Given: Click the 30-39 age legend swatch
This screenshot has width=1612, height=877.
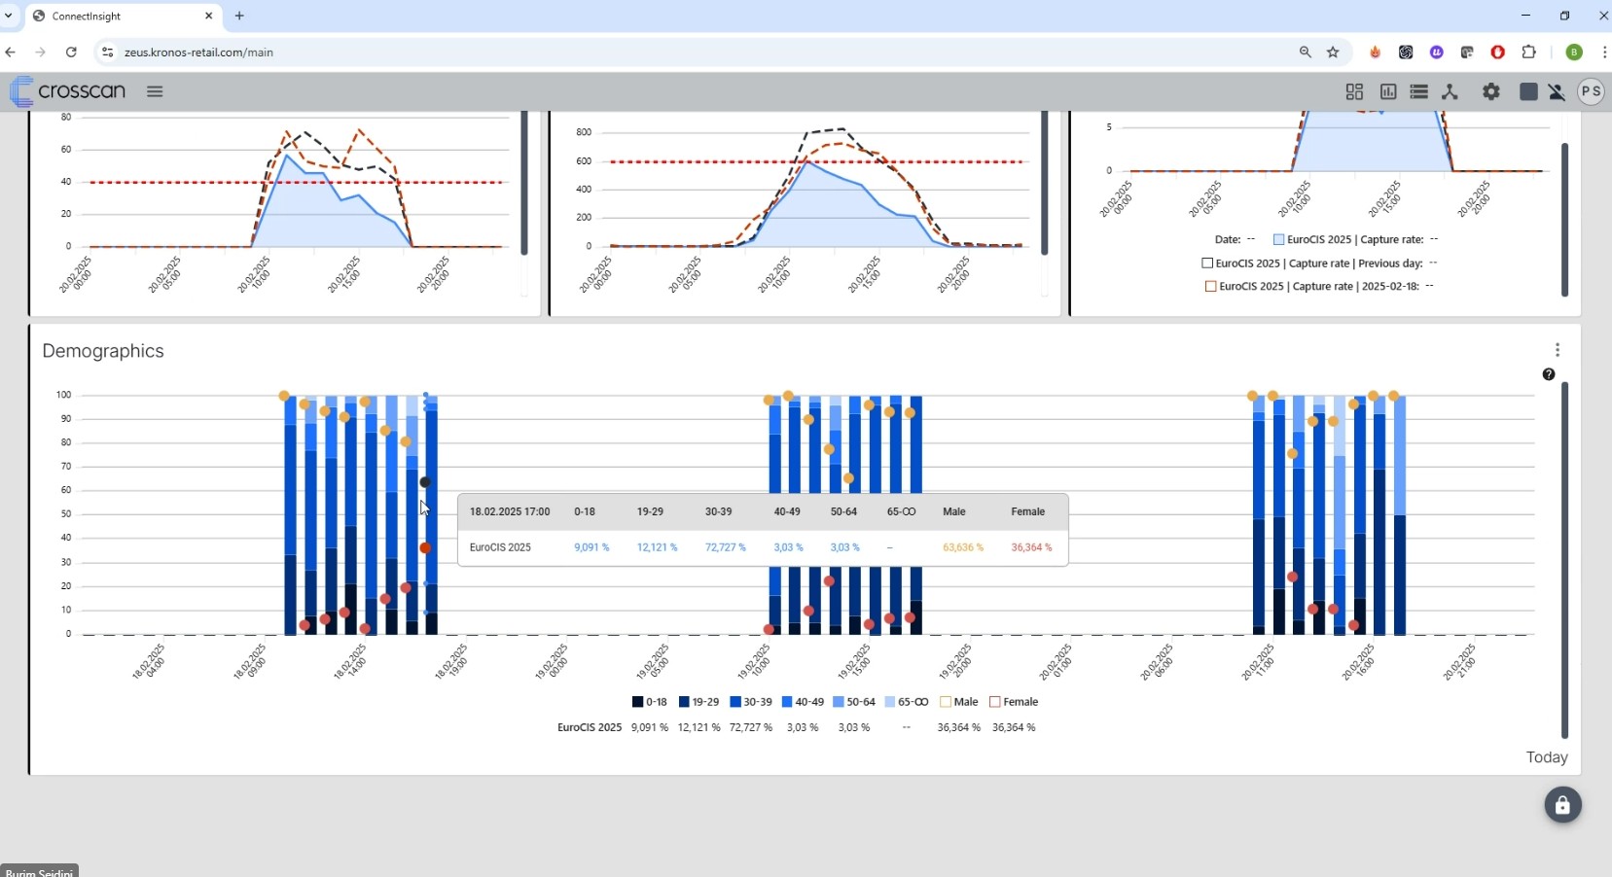Looking at the screenshot, I should click(x=736, y=702).
